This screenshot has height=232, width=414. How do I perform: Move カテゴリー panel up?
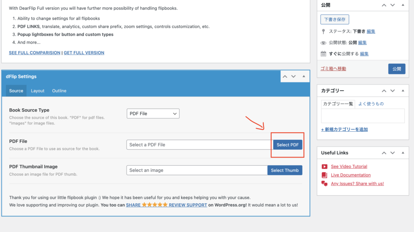click(x=384, y=91)
